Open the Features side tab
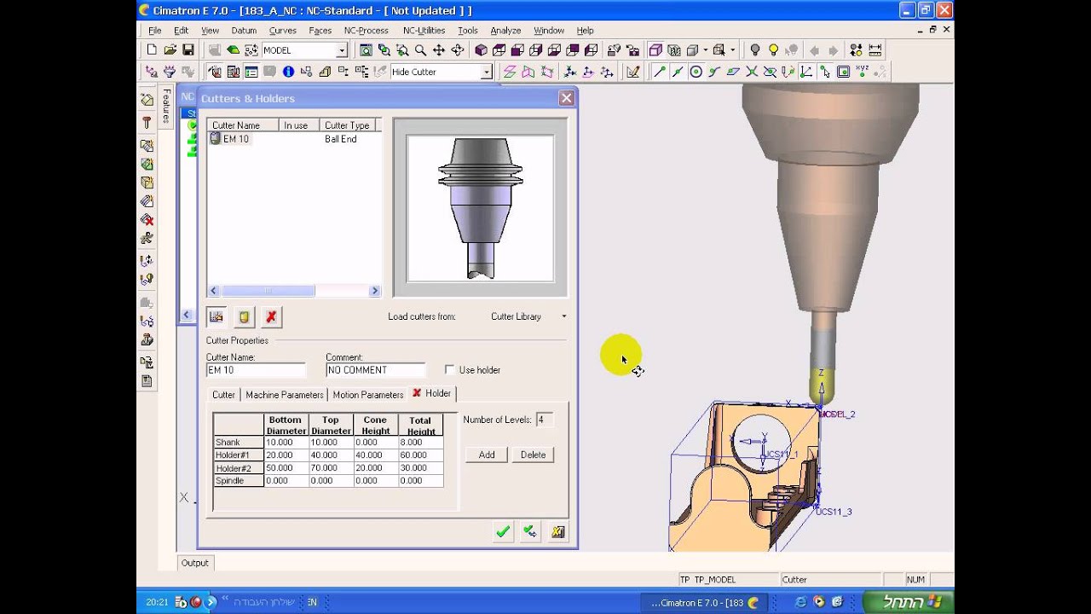Image resolution: width=1091 pixels, height=614 pixels. coord(166,106)
